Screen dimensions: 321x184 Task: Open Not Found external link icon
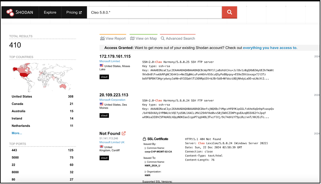(124, 133)
